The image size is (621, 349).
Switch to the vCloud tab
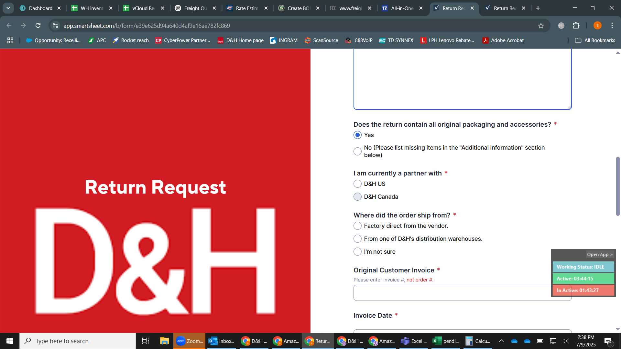[143, 8]
